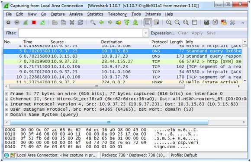Click inside the Filter text field
The image size is (251, 162).
(x=80, y=33)
